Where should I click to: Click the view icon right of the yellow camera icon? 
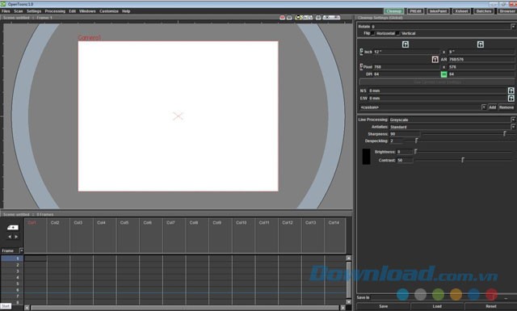point(307,18)
